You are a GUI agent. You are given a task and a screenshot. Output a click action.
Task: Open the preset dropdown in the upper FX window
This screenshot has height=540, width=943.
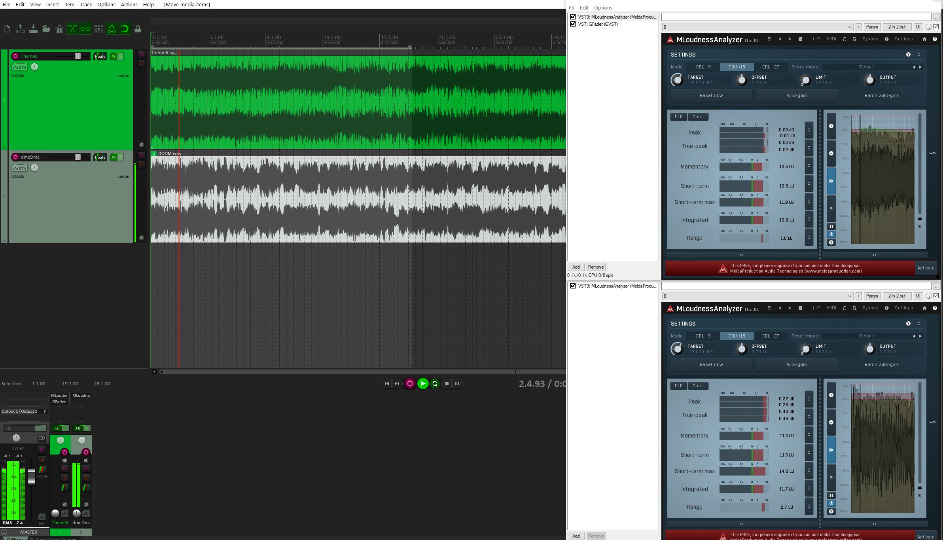pos(757,27)
